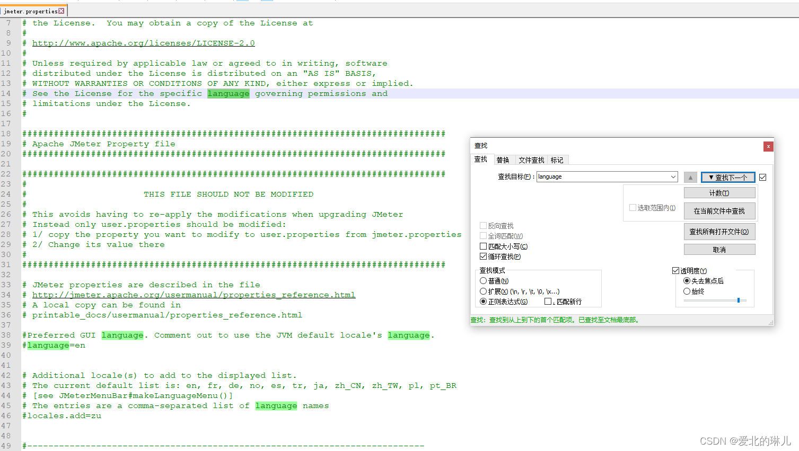
Task: Click the green search status message
Action: coord(556,320)
